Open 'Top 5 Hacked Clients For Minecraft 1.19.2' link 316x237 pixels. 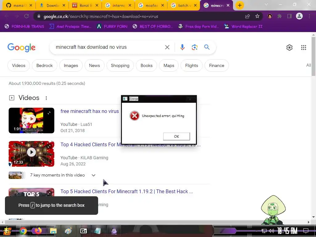tap(127, 191)
